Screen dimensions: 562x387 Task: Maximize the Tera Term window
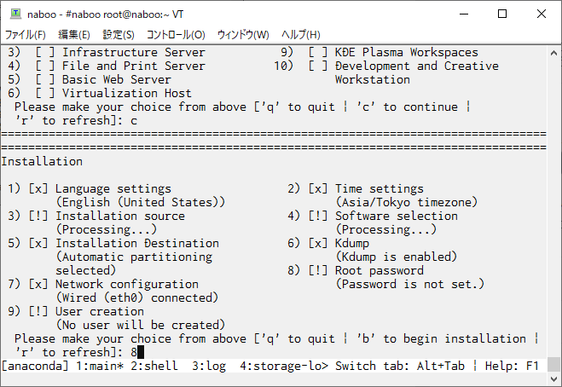tap(502, 14)
